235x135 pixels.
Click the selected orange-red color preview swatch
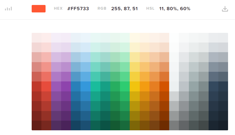[39, 9]
